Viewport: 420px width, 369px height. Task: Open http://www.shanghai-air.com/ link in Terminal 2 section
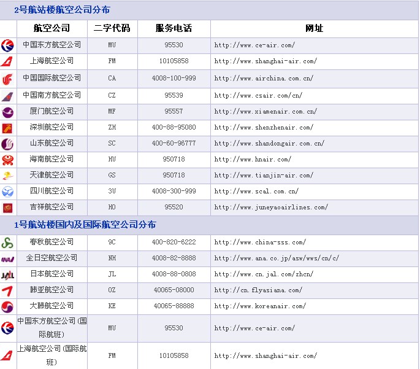click(x=265, y=61)
